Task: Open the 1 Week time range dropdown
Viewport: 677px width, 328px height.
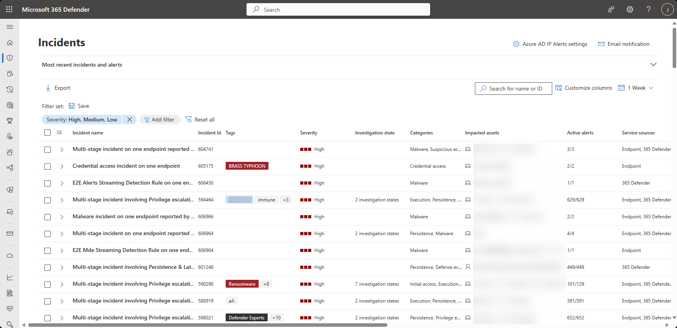Action: (636, 88)
